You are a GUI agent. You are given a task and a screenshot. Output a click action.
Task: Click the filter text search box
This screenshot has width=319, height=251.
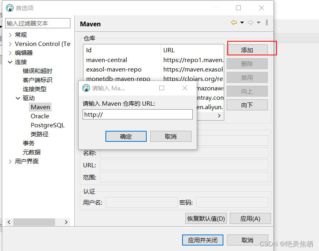pos(38,24)
